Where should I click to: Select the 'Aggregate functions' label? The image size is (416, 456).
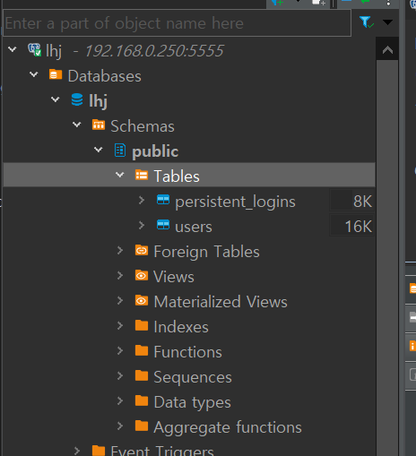click(228, 427)
